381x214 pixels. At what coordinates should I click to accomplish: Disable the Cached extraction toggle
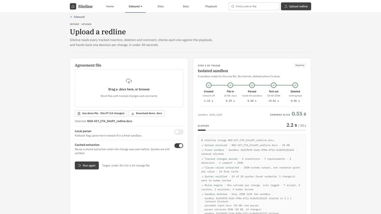click(x=179, y=146)
